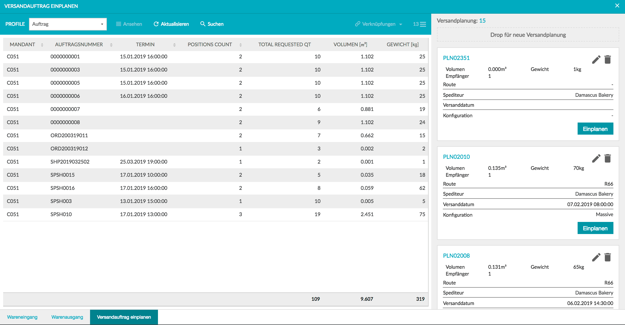Click the TOTAL REQUESTED QT column header
This screenshot has width=625, height=325.
[x=285, y=45]
